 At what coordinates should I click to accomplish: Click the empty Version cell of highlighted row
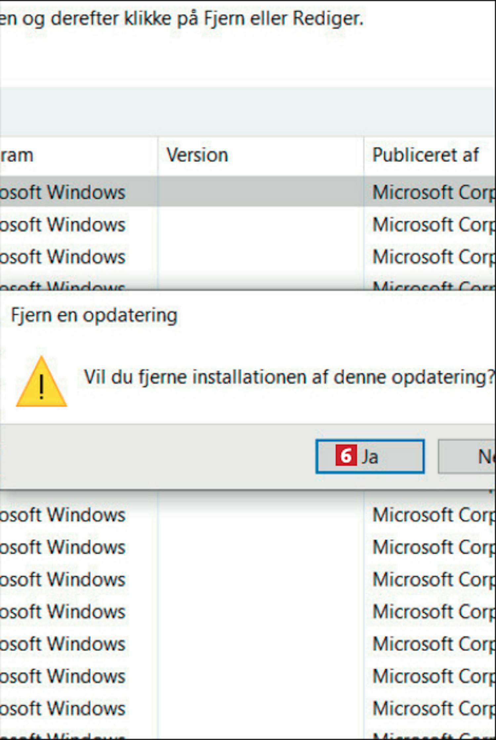tap(261, 192)
